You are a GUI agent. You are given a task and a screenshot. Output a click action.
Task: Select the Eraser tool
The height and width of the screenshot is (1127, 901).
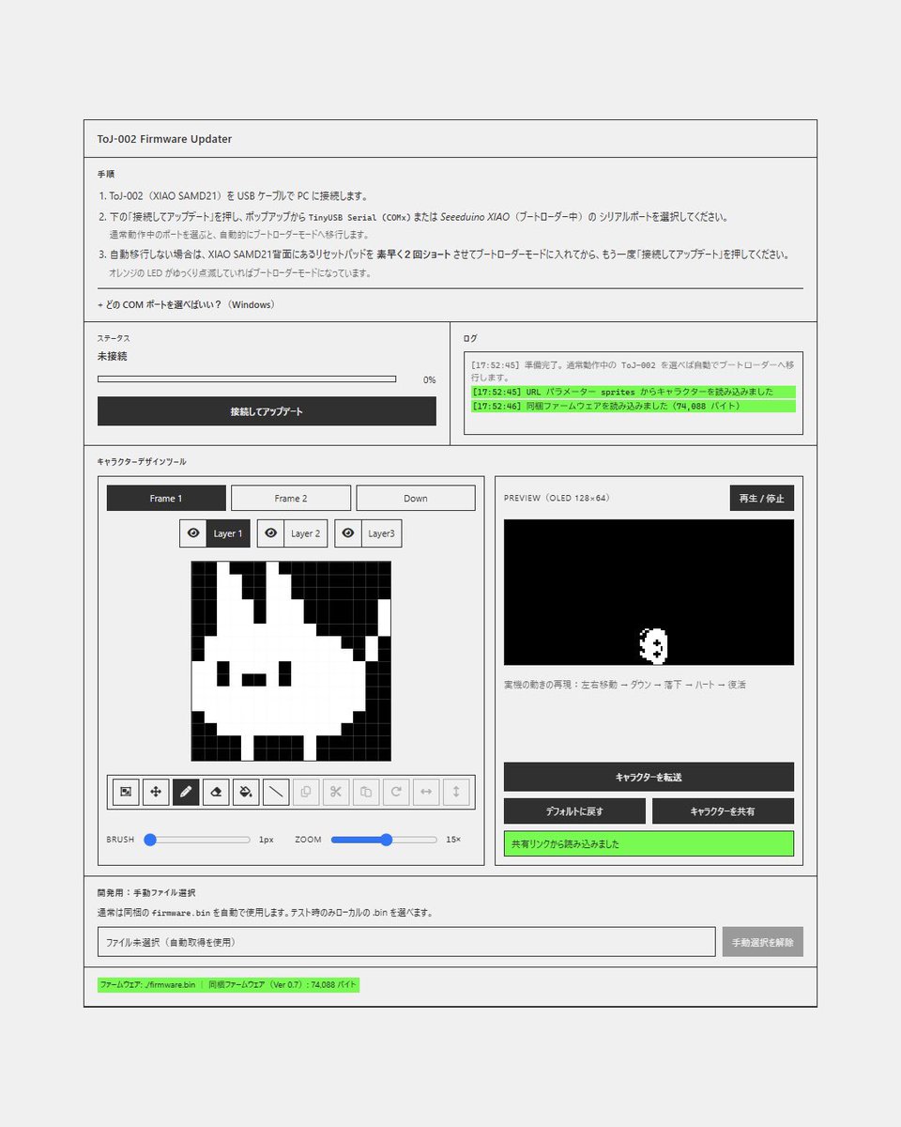point(216,792)
